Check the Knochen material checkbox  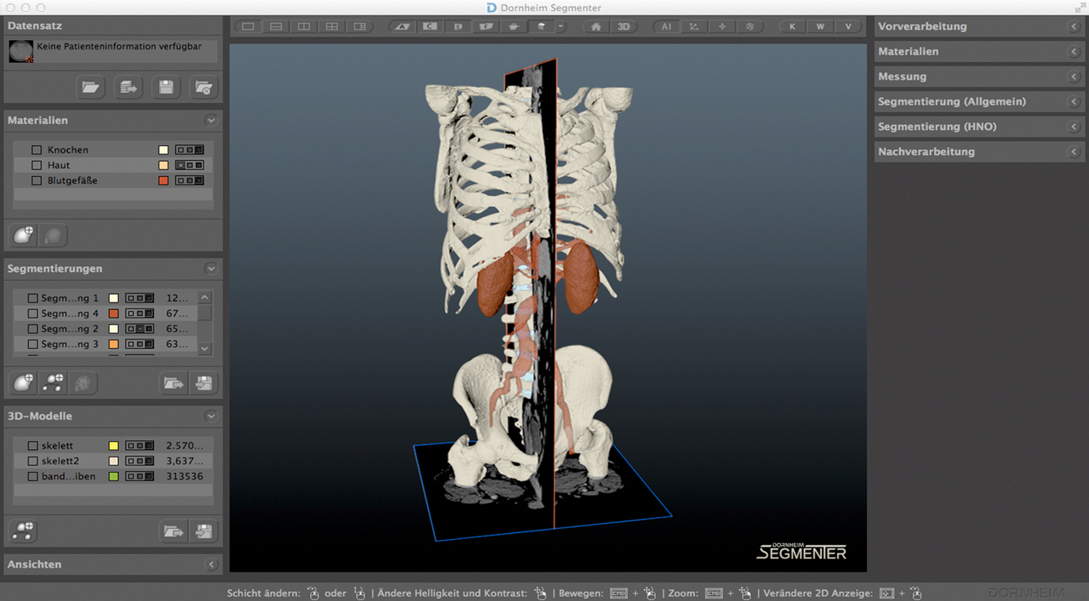[x=36, y=150]
